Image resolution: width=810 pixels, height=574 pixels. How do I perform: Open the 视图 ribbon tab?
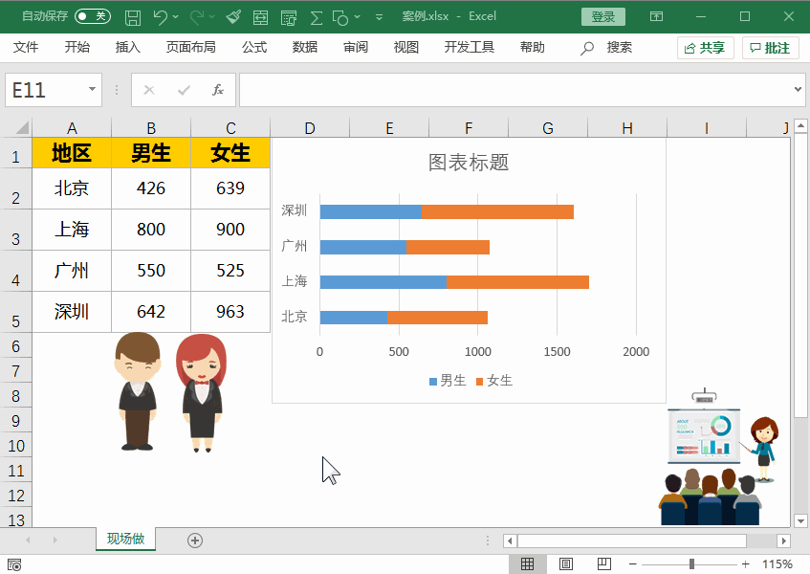[x=406, y=48]
